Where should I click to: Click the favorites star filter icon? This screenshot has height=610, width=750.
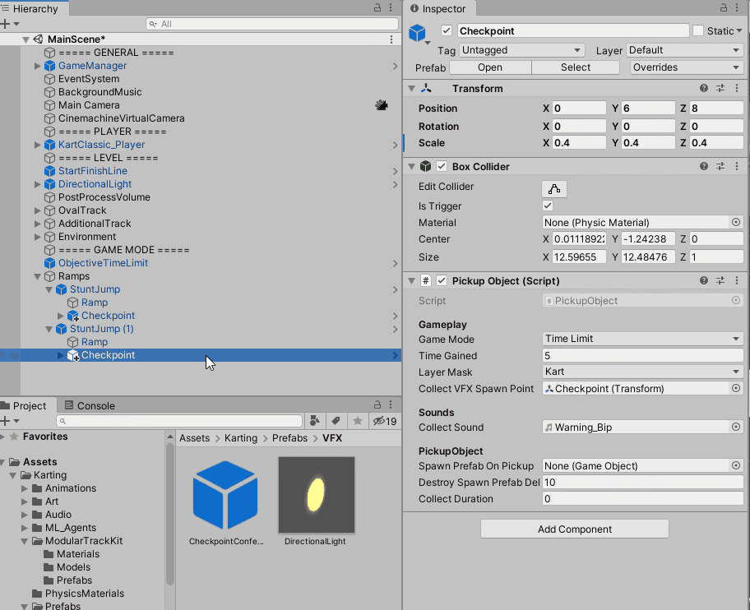[x=357, y=421]
